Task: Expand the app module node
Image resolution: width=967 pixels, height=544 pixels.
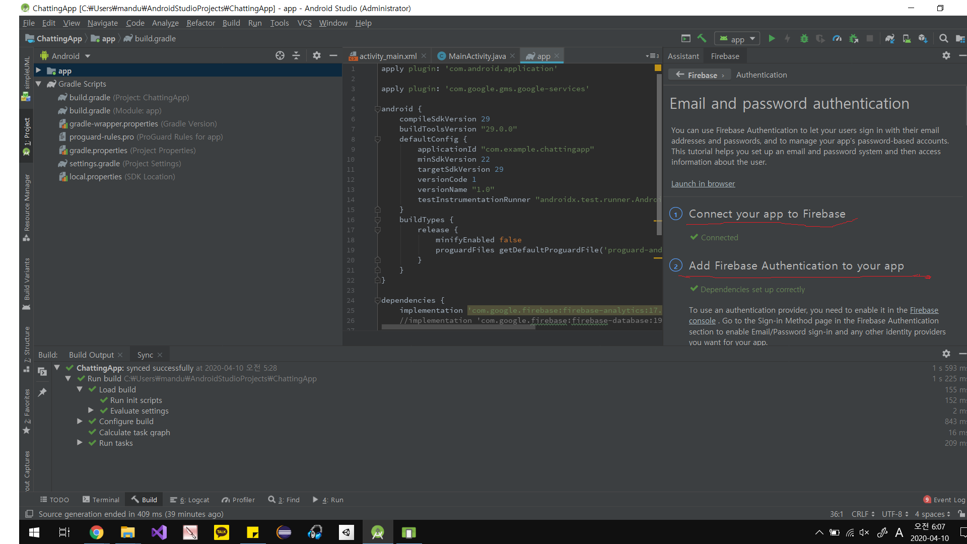Action: pyautogui.click(x=38, y=71)
